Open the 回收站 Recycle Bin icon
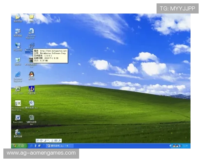Viewport: 202px width, 162px height. pos(18,60)
